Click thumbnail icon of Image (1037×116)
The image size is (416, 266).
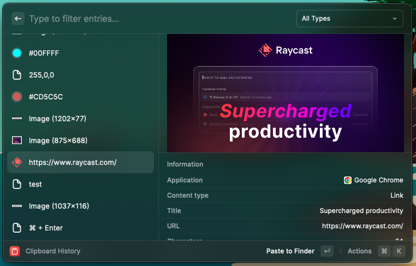tap(17, 206)
